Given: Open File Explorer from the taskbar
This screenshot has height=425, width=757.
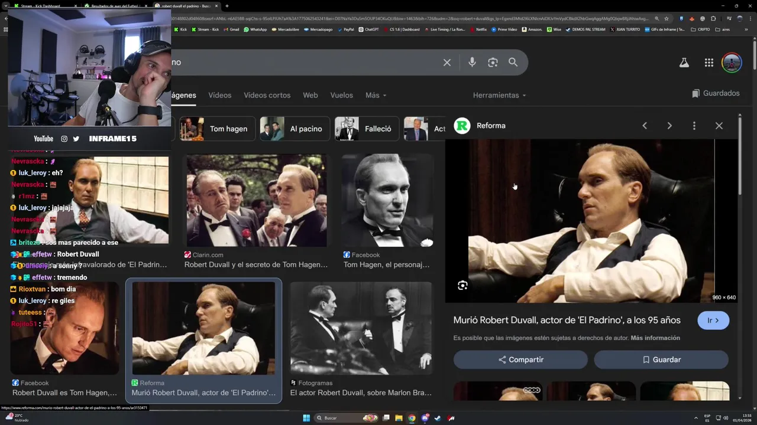Looking at the screenshot, I should point(399,418).
